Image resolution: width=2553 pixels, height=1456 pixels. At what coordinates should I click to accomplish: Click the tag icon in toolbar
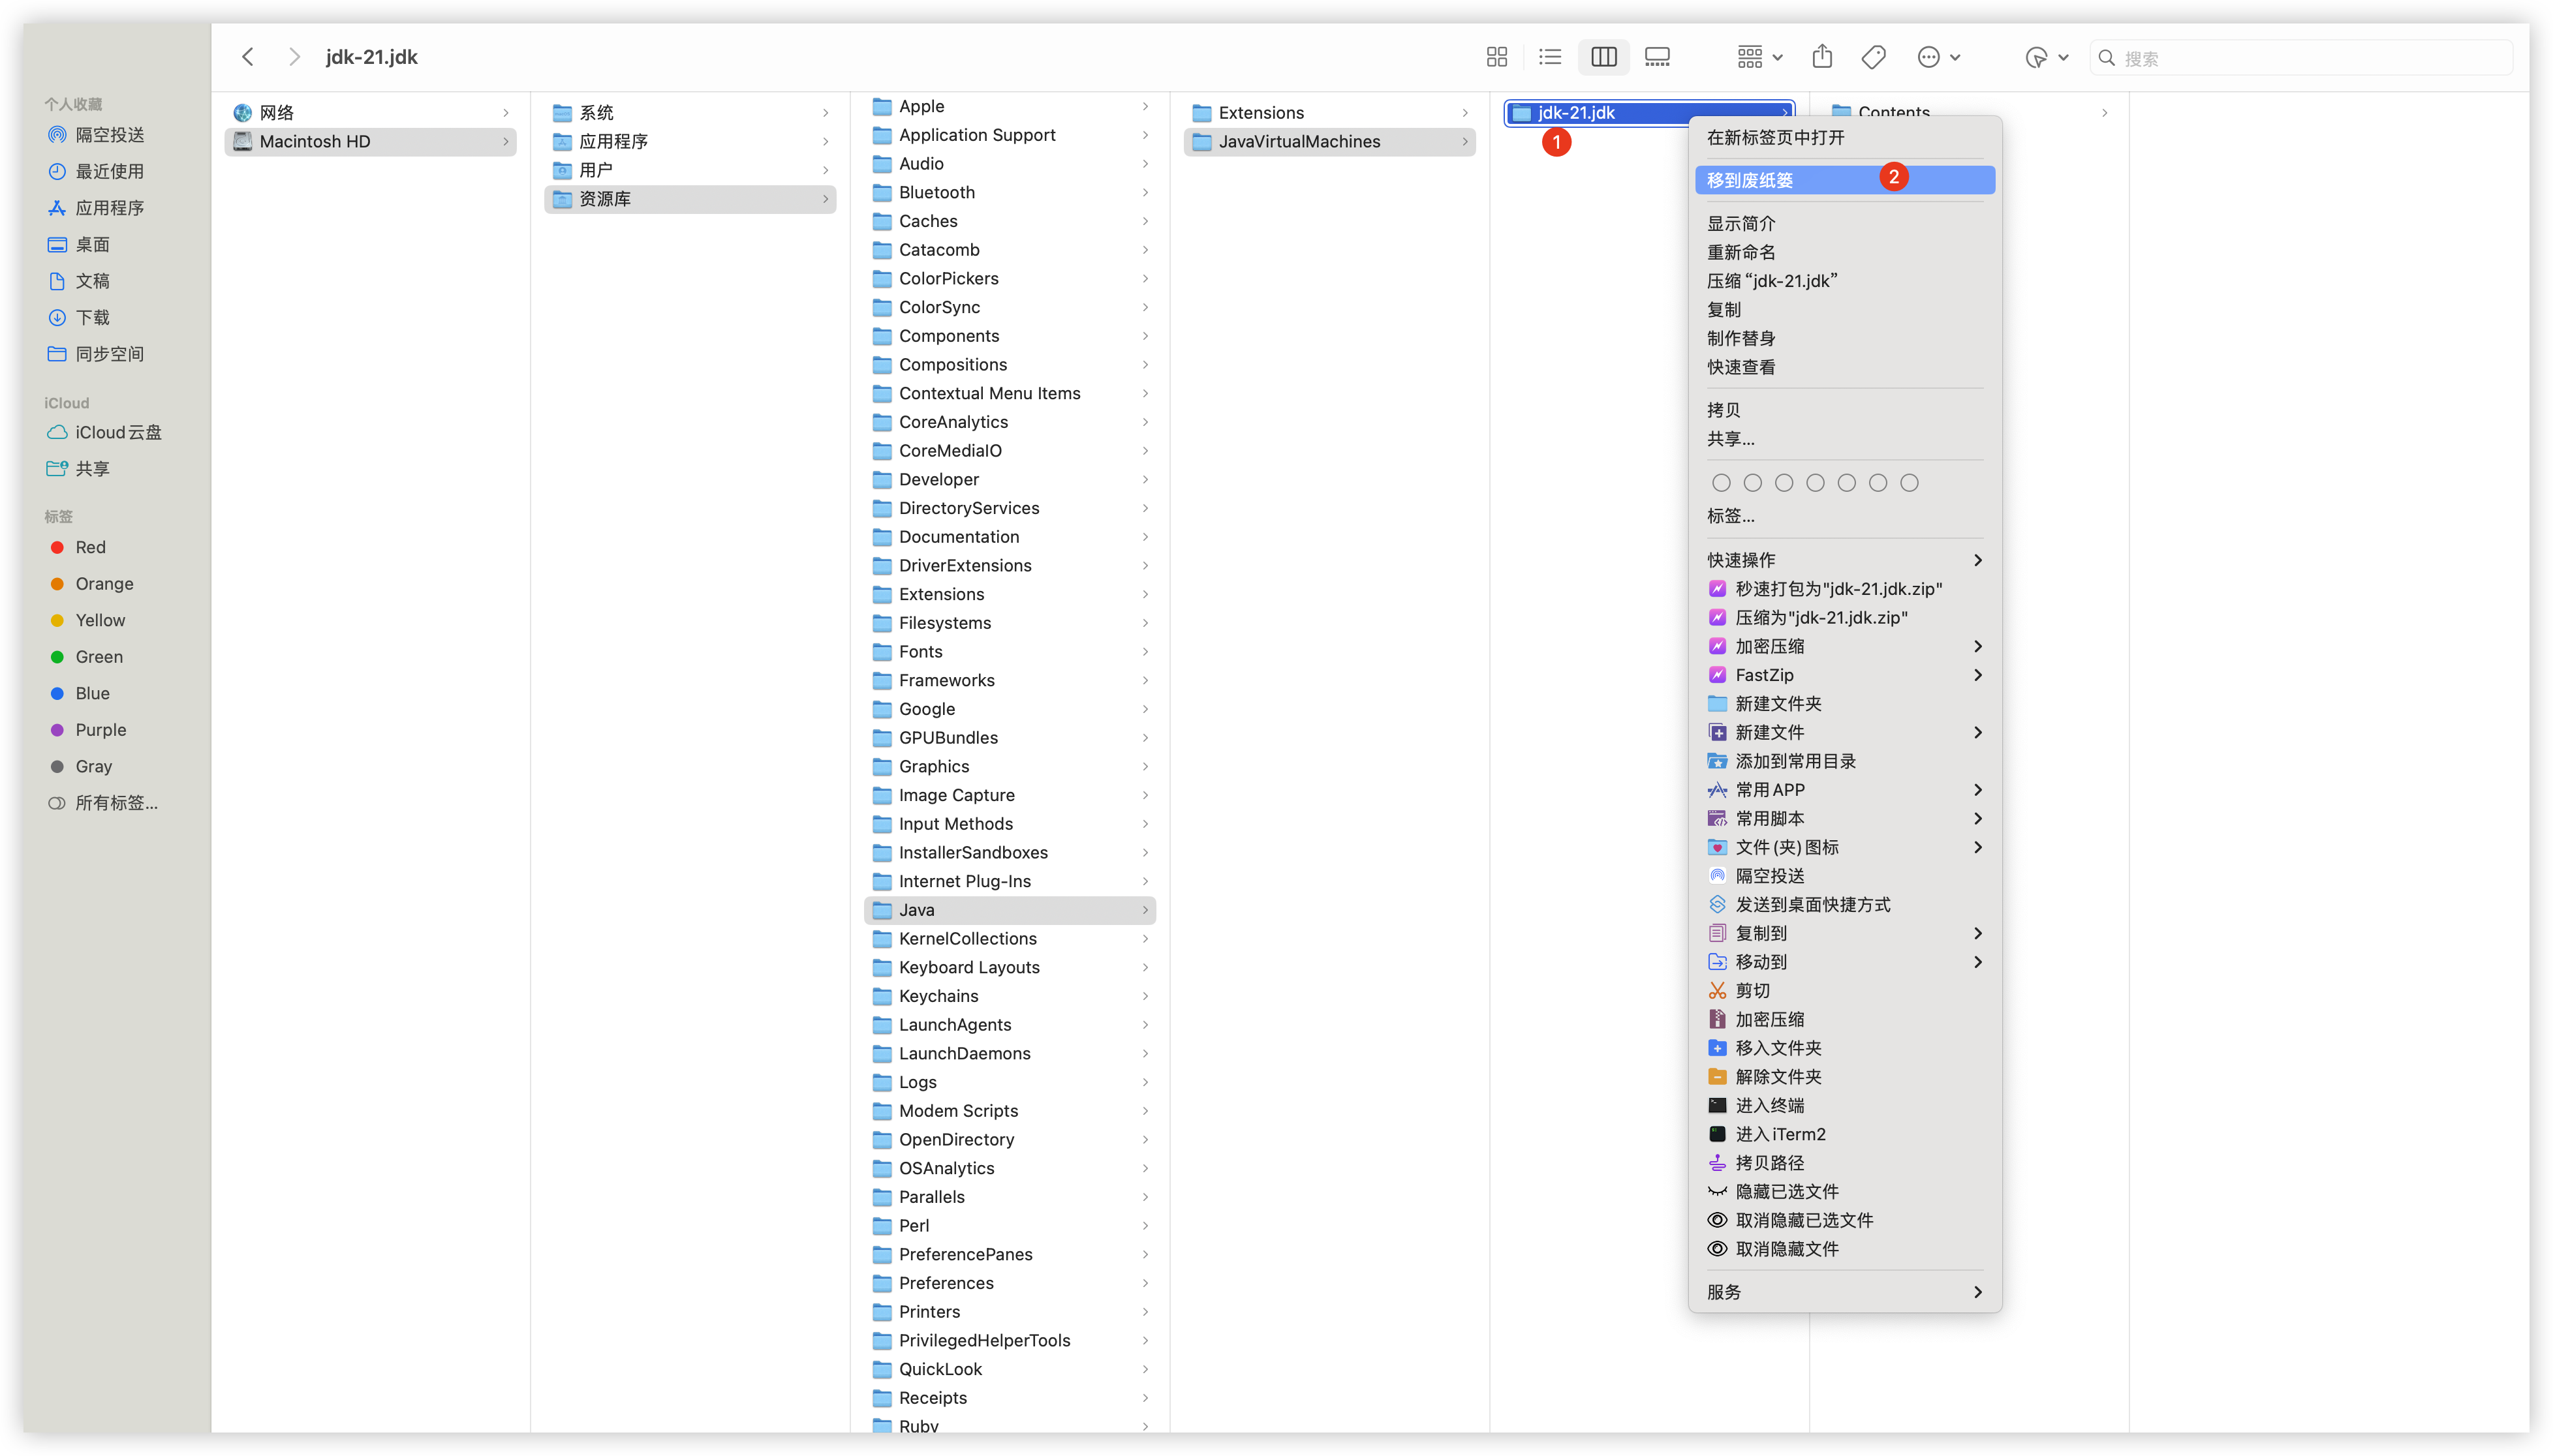tap(1874, 57)
